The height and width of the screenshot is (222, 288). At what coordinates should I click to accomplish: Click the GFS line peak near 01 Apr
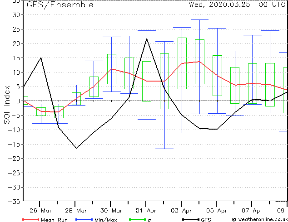(147, 39)
